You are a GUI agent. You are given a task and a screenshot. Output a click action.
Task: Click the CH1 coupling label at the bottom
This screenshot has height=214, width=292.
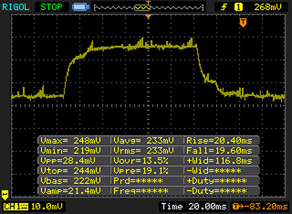pyautogui.click(x=16, y=207)
